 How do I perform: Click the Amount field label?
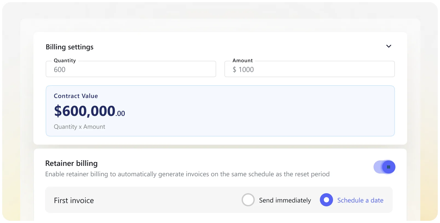243,60
